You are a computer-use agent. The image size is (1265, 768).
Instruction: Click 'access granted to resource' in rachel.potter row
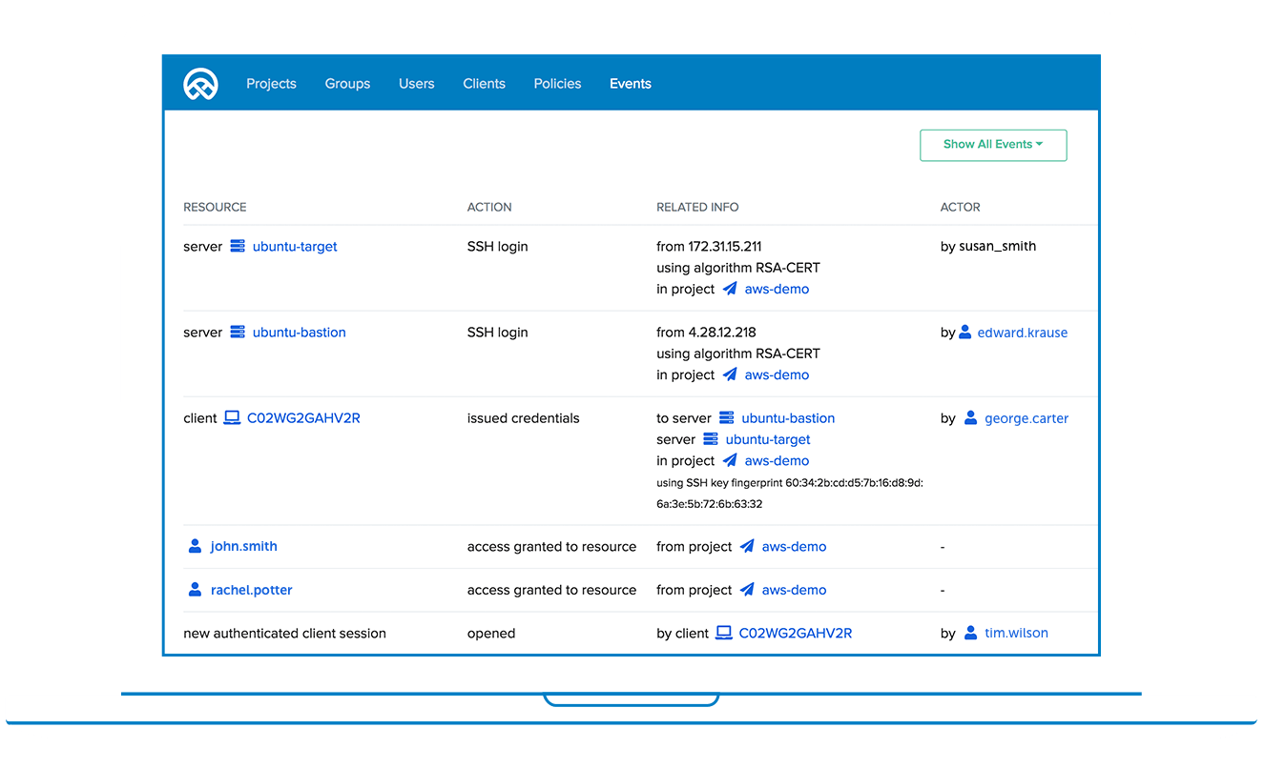pyautogui.click(x=551, y=591)
